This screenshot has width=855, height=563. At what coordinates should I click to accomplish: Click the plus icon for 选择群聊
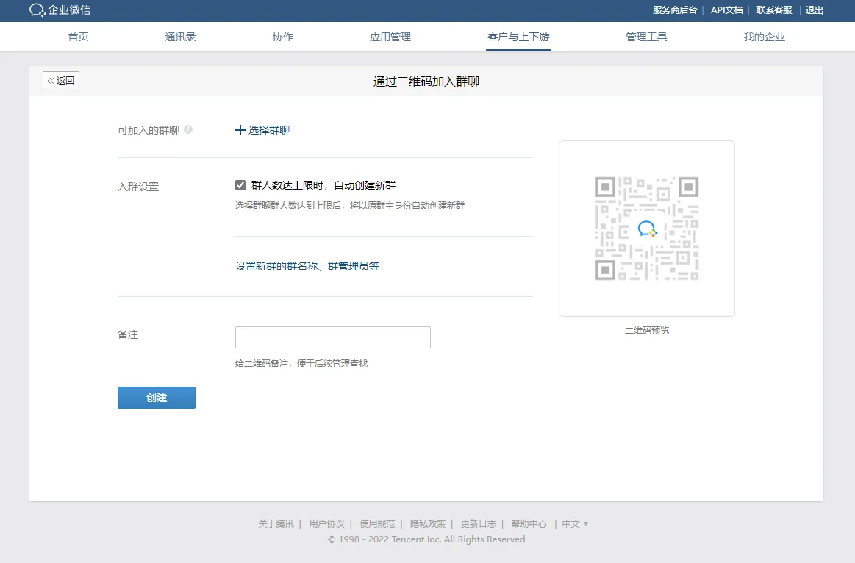[x=240, y=130]
